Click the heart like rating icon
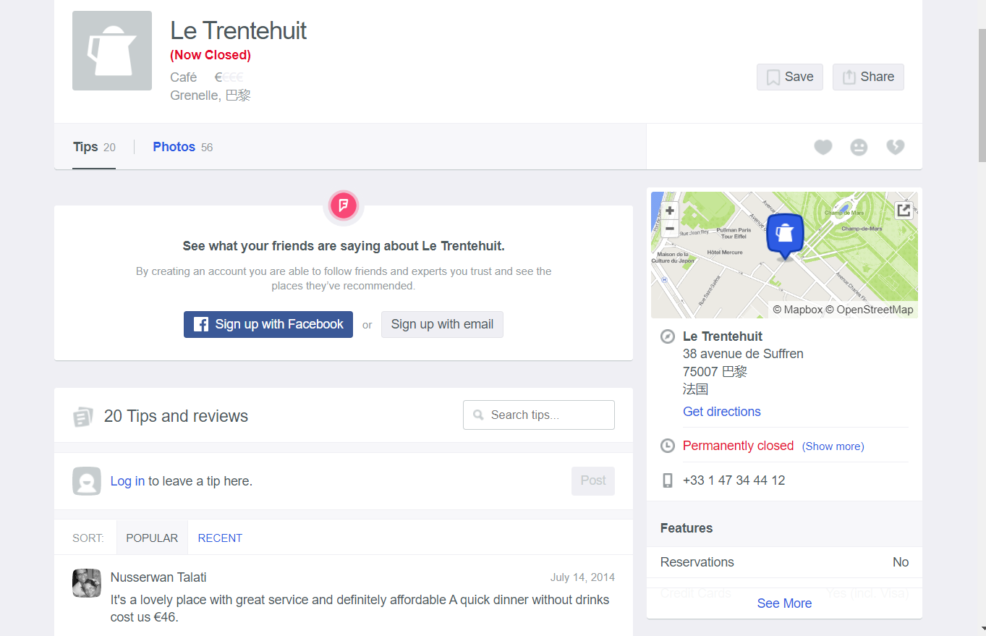The width and height of the screenshot is (986, 636). (823, 148)
